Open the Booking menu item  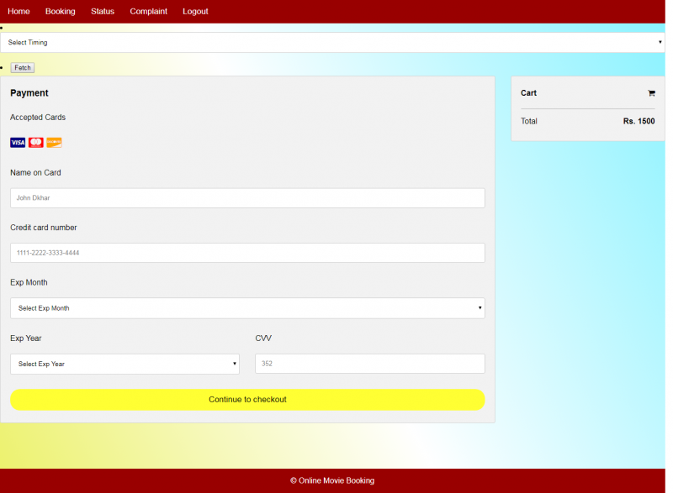click(x=60, y=12)
